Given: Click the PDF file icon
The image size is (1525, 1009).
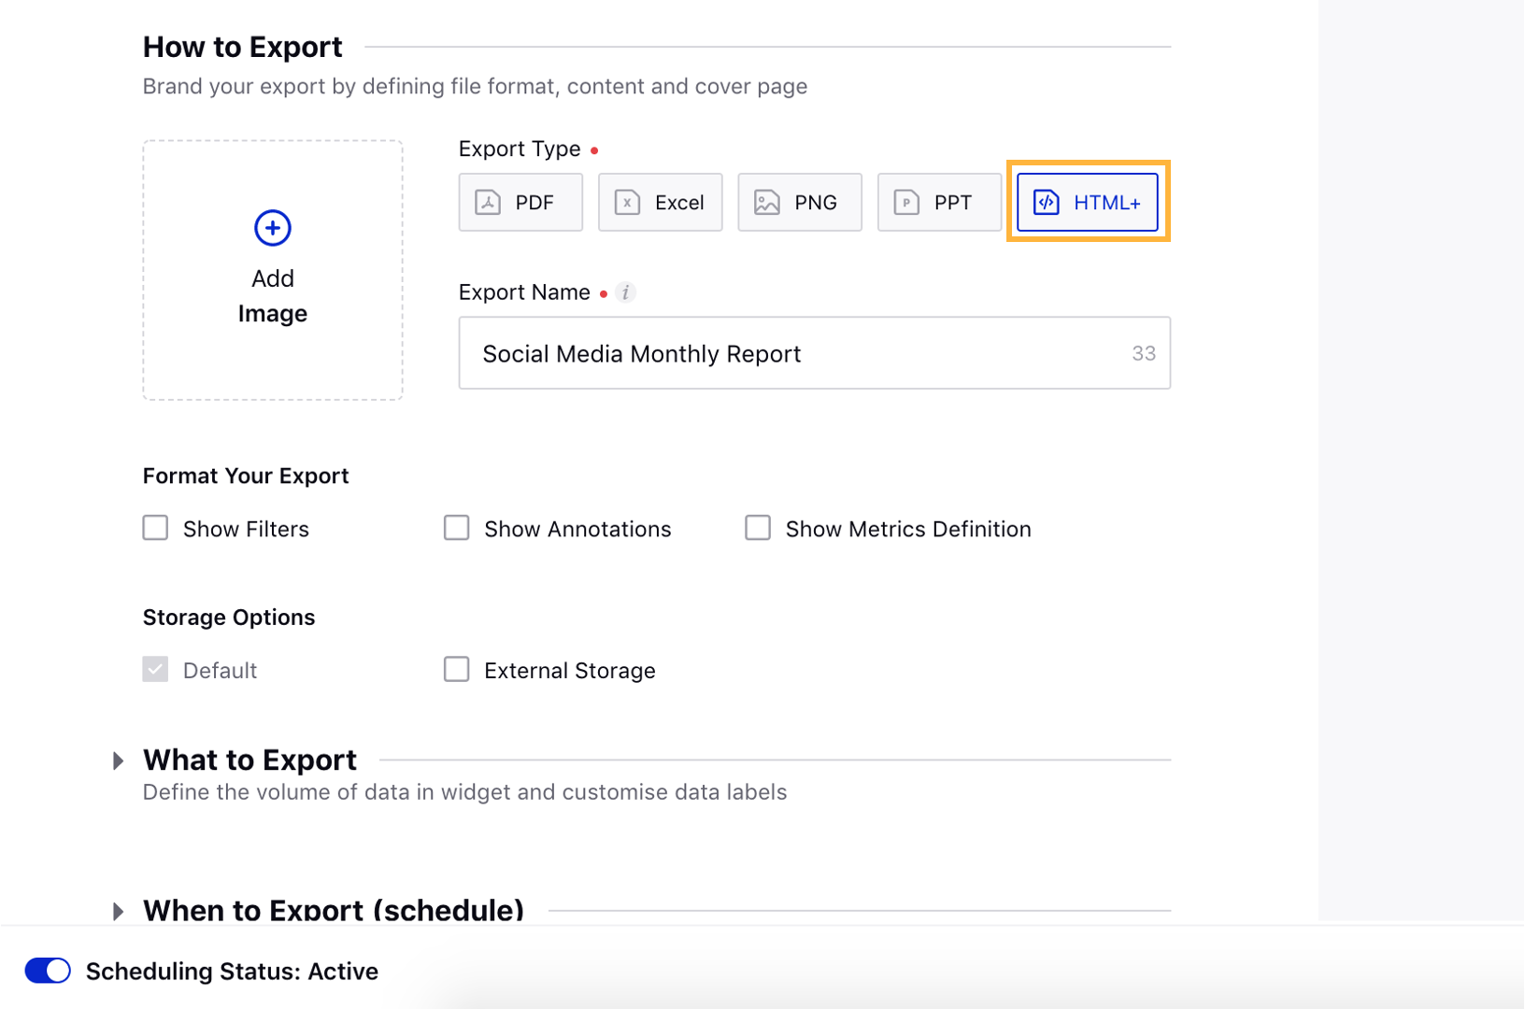Looking at the screenshot, I should pyautogui.click(x=488, y=203).
